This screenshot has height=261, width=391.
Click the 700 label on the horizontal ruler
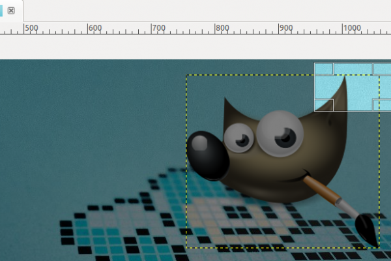159,28
